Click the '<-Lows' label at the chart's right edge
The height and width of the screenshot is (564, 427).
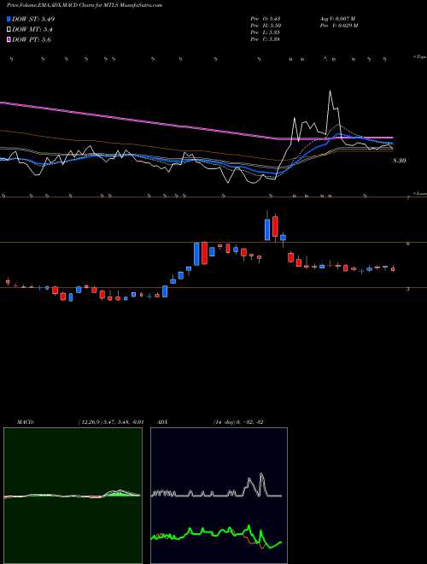[419, 193]
